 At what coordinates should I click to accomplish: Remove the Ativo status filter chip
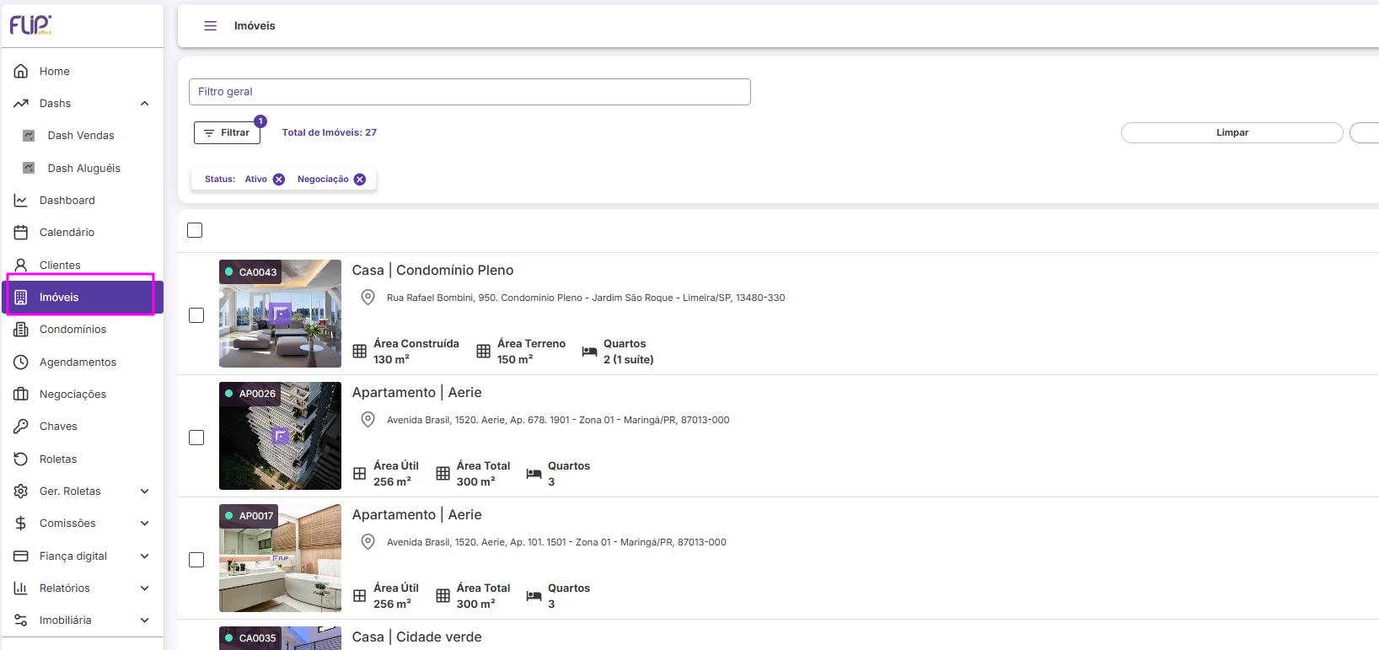tap(279, 180)
